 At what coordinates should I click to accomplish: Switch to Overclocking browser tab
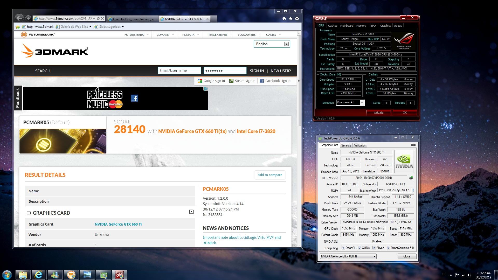132,19
